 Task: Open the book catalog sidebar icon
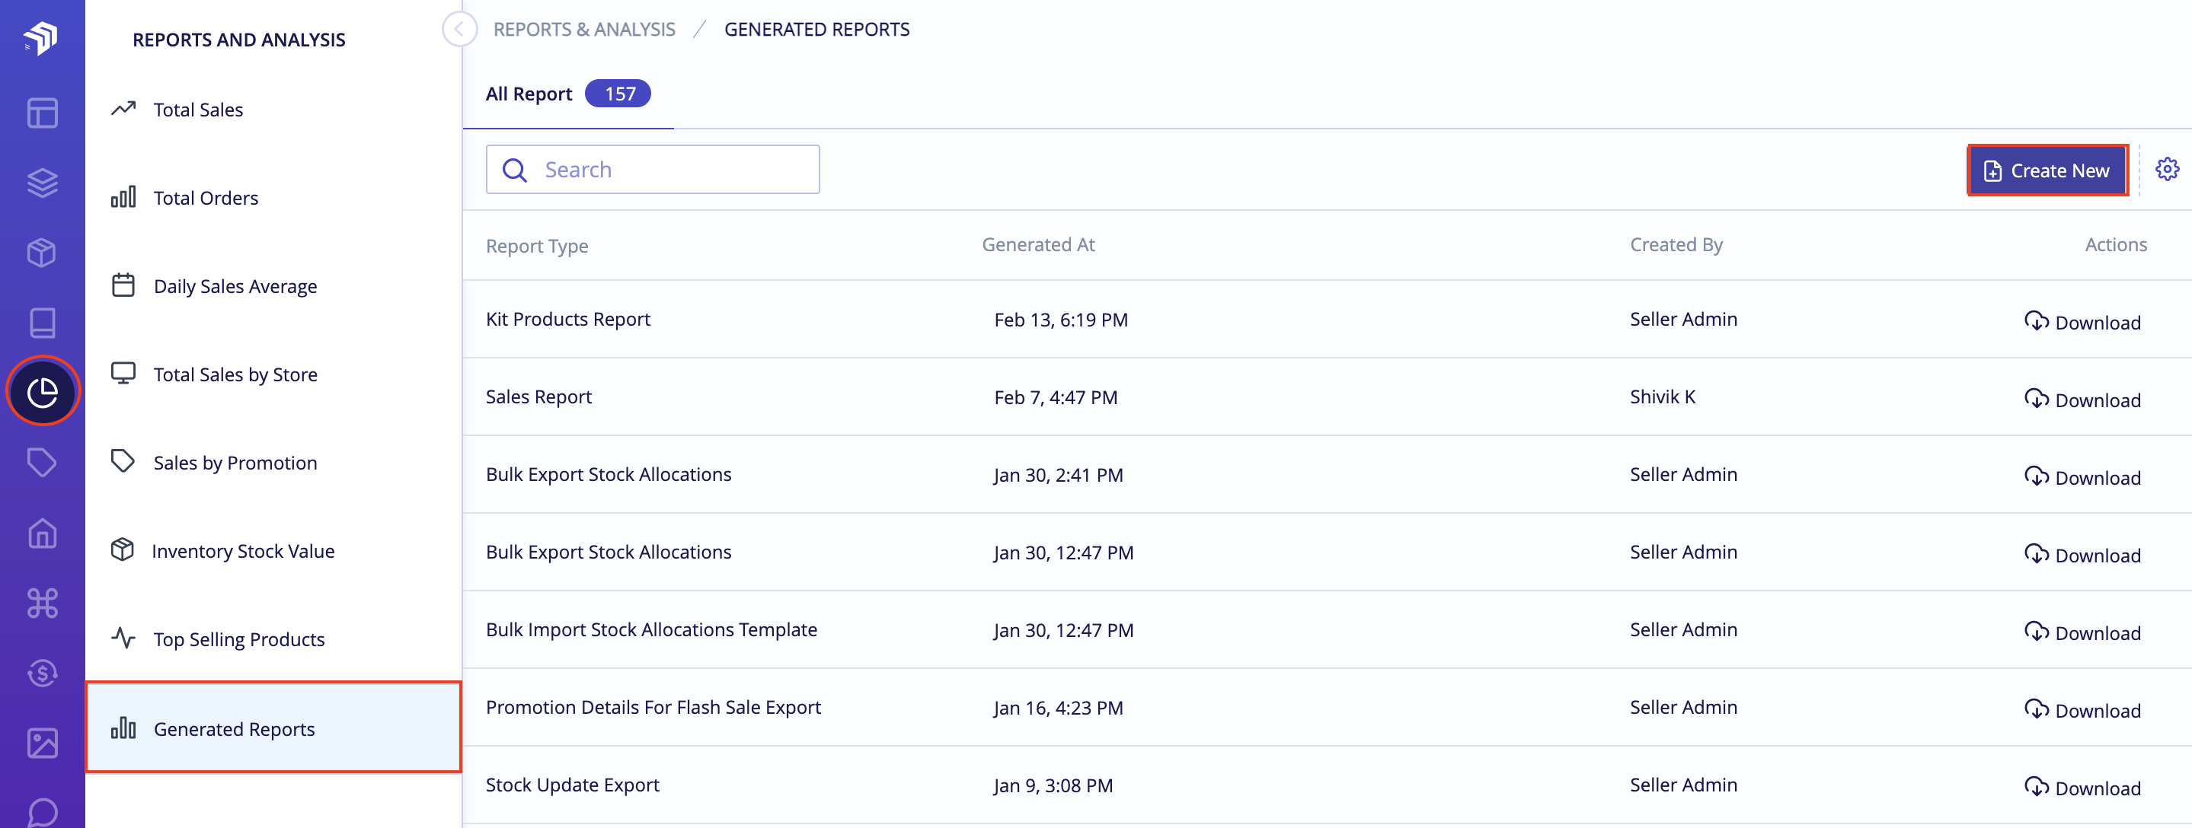coord(42,322)
